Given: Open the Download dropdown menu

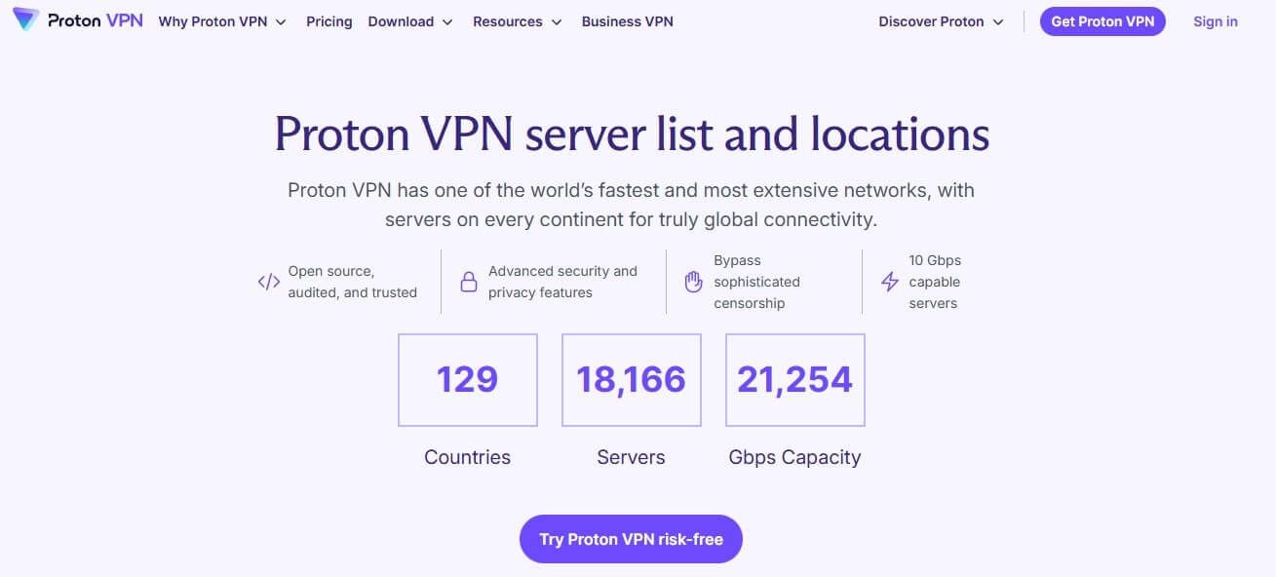Looking at the screenshot, I should point(409,20).
